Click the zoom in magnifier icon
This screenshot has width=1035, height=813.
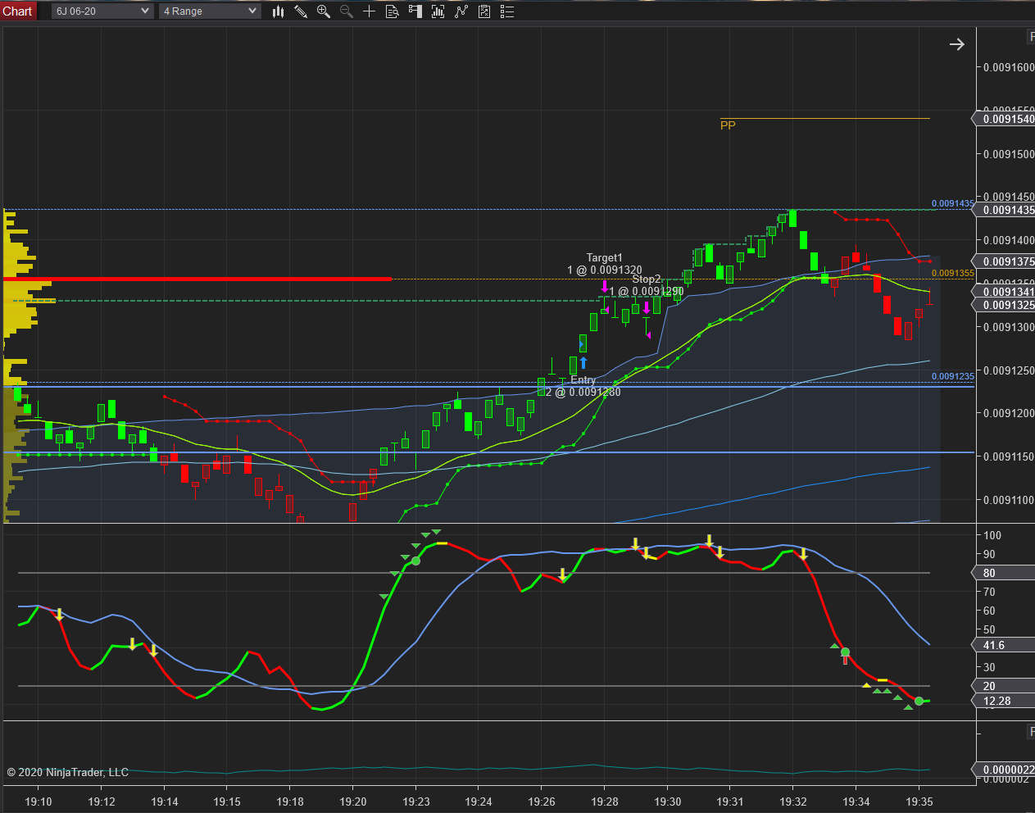(324, 11)
